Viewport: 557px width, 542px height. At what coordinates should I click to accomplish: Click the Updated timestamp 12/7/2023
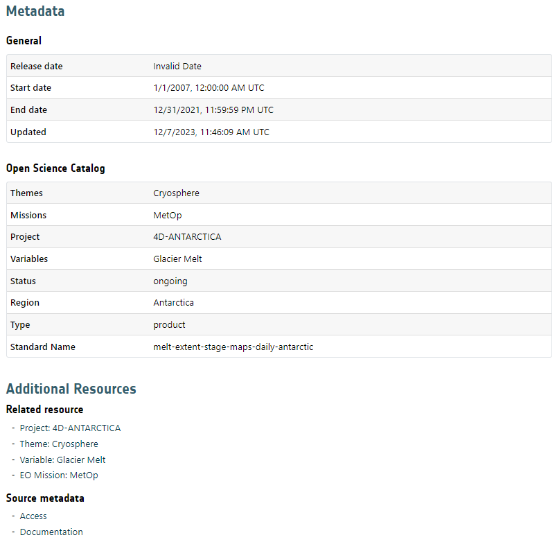(x=211, y=132)
